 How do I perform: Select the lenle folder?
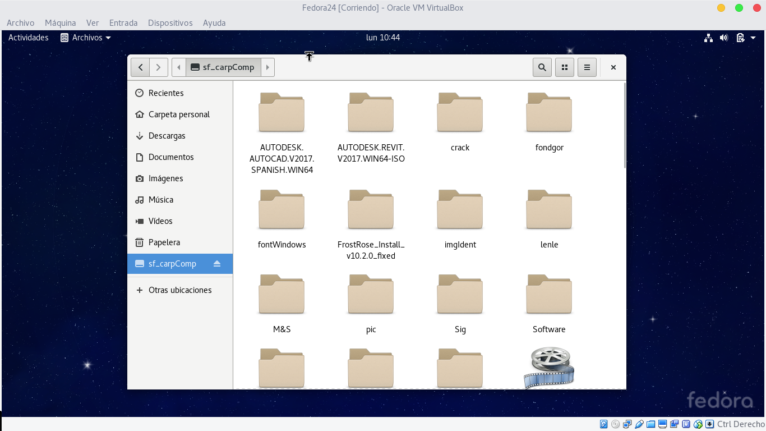pyautogui.click(x=549, y=219)
